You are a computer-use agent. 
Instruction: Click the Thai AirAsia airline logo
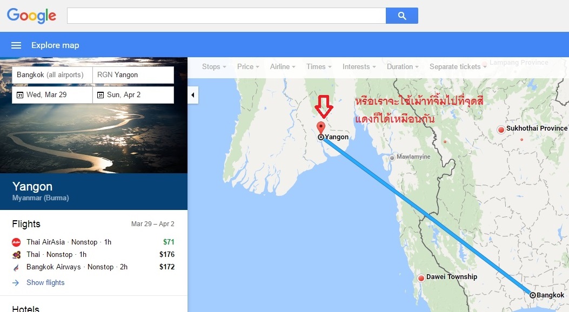[x=16, y=242]
